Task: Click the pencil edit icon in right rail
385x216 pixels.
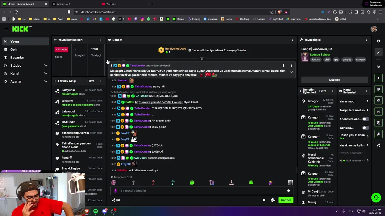Action: [378, 52]
